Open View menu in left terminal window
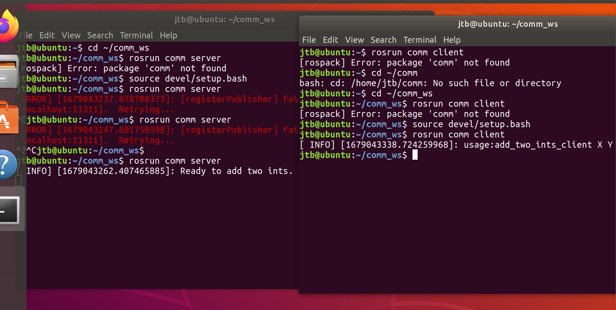 point(71,35)
